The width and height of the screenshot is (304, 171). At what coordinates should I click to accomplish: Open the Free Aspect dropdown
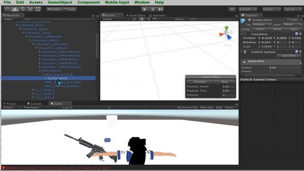[42, 107]
